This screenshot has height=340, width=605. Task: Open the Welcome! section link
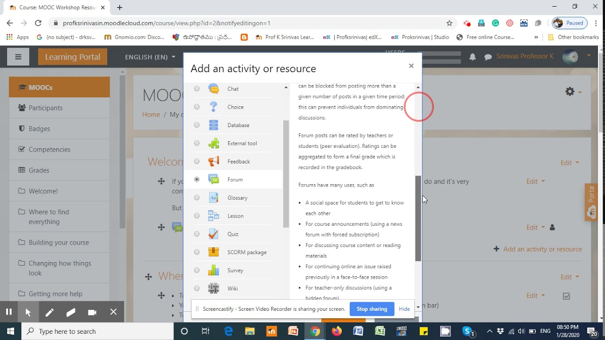coord(60,191)
